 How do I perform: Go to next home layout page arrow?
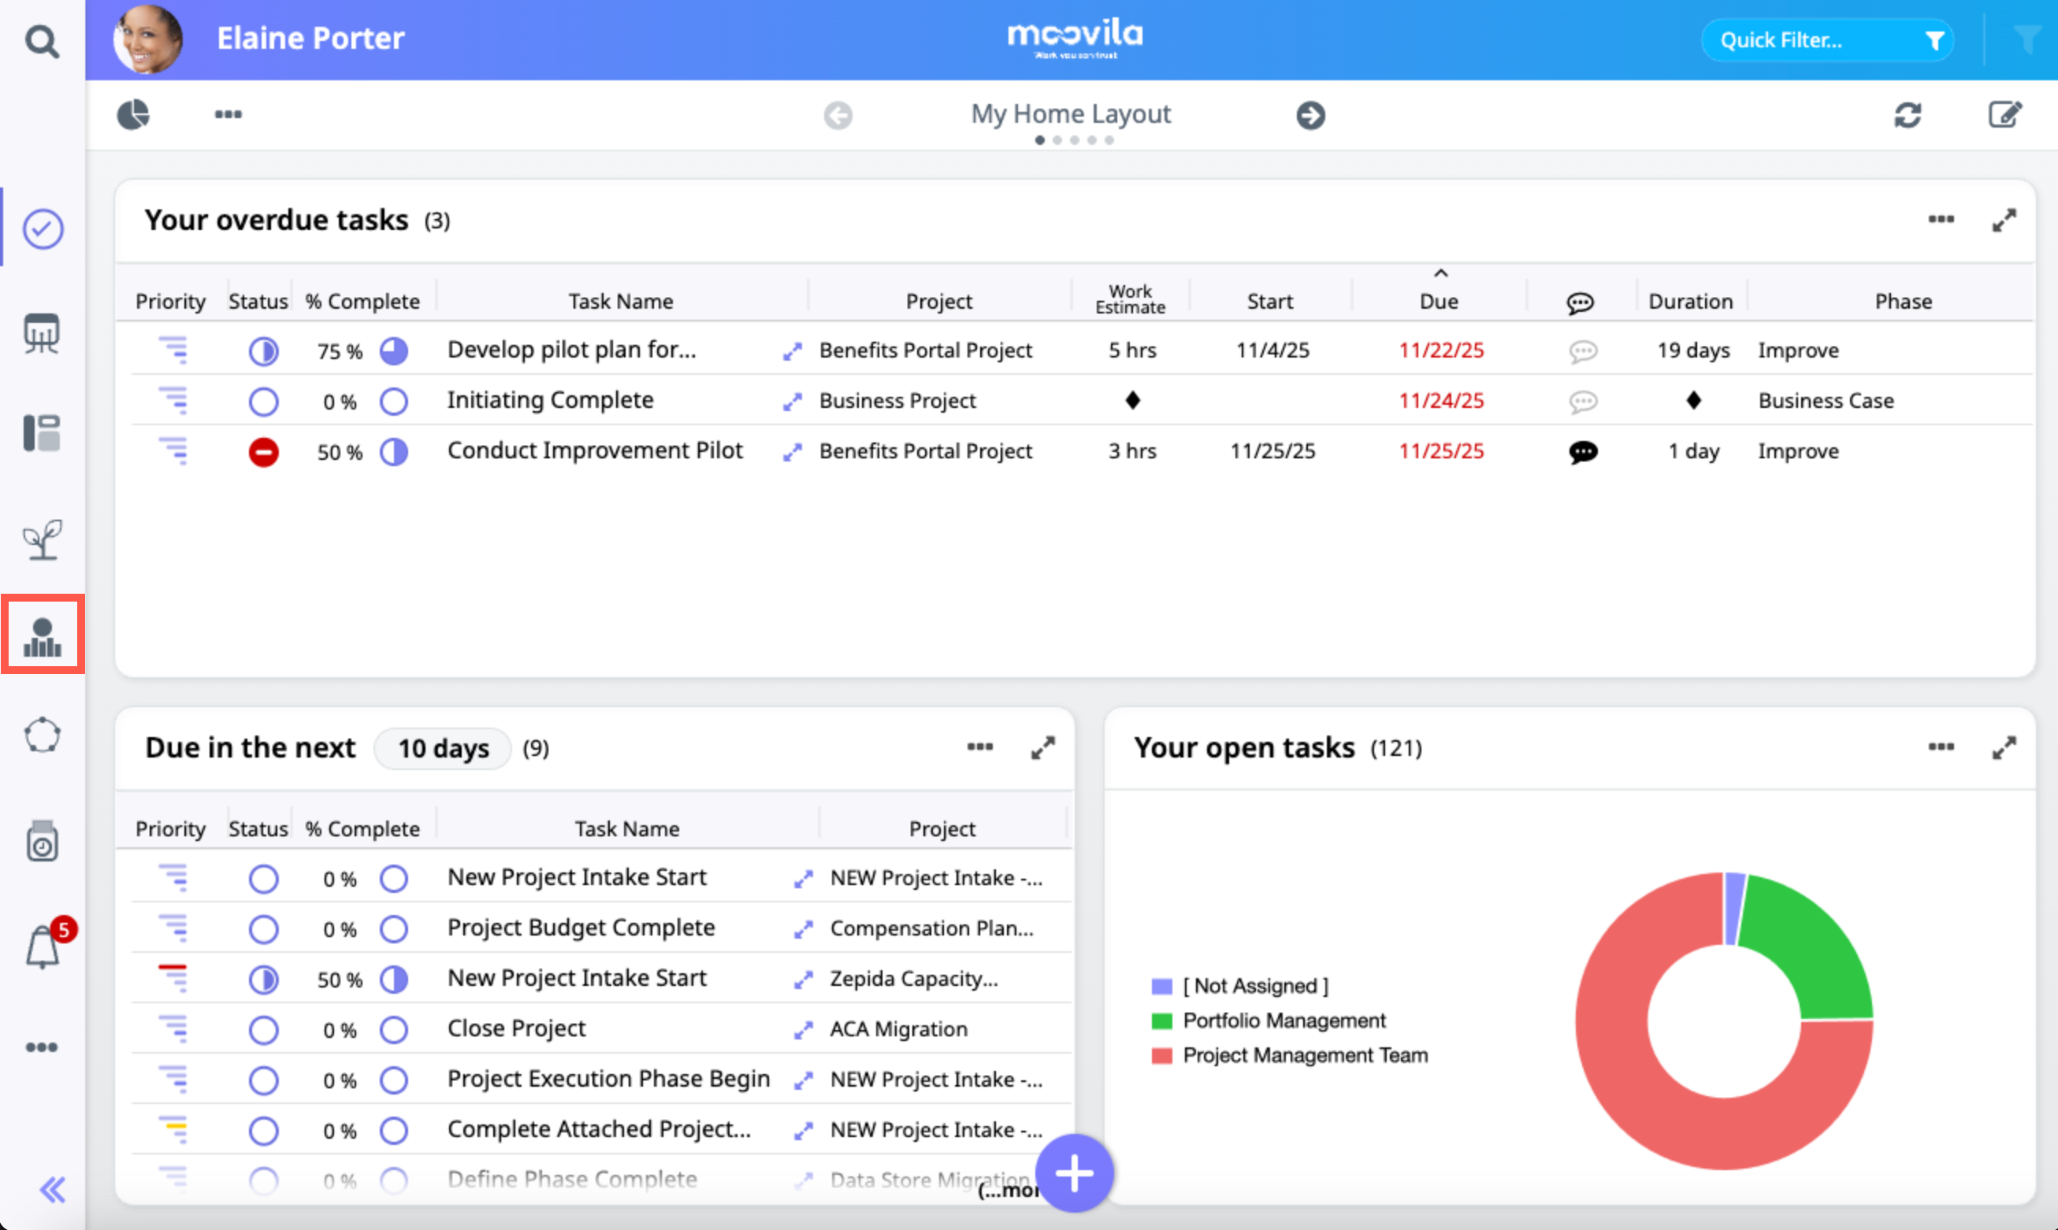click(x=1310, y=114)
